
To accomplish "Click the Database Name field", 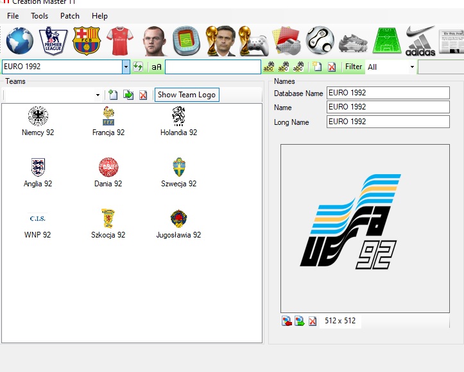I will pyautogui.click(x=388, y=93).
